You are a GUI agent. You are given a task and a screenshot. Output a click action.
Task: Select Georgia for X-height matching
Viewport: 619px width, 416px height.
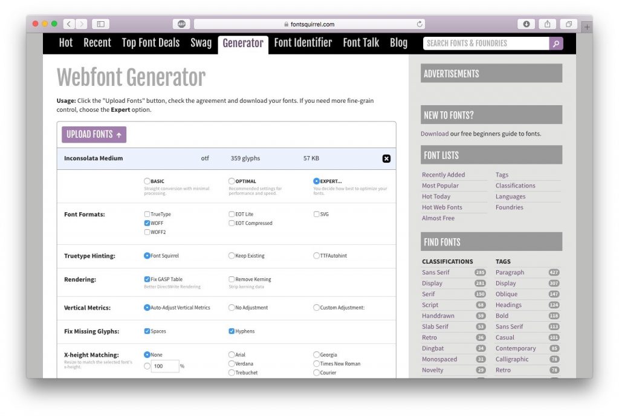tap(316, 354)
